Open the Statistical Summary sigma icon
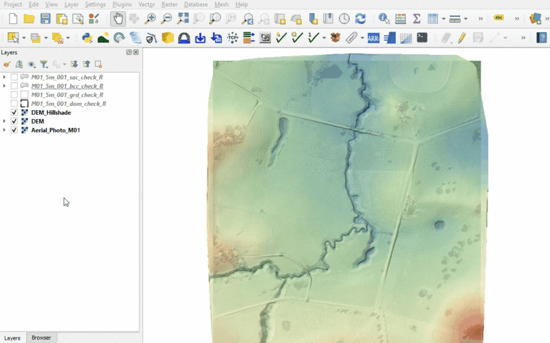This screenshot has height=343, width=550. (x=416, y=19)
